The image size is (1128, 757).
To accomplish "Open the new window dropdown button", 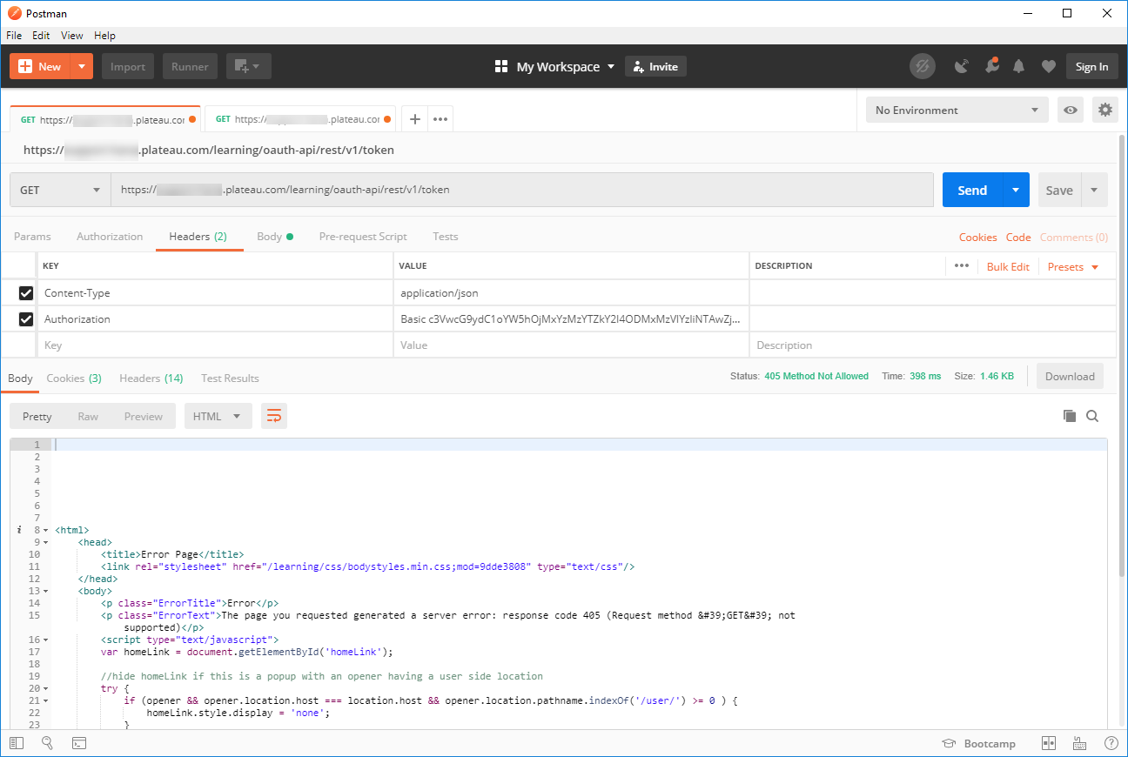I will pos(249,66).
